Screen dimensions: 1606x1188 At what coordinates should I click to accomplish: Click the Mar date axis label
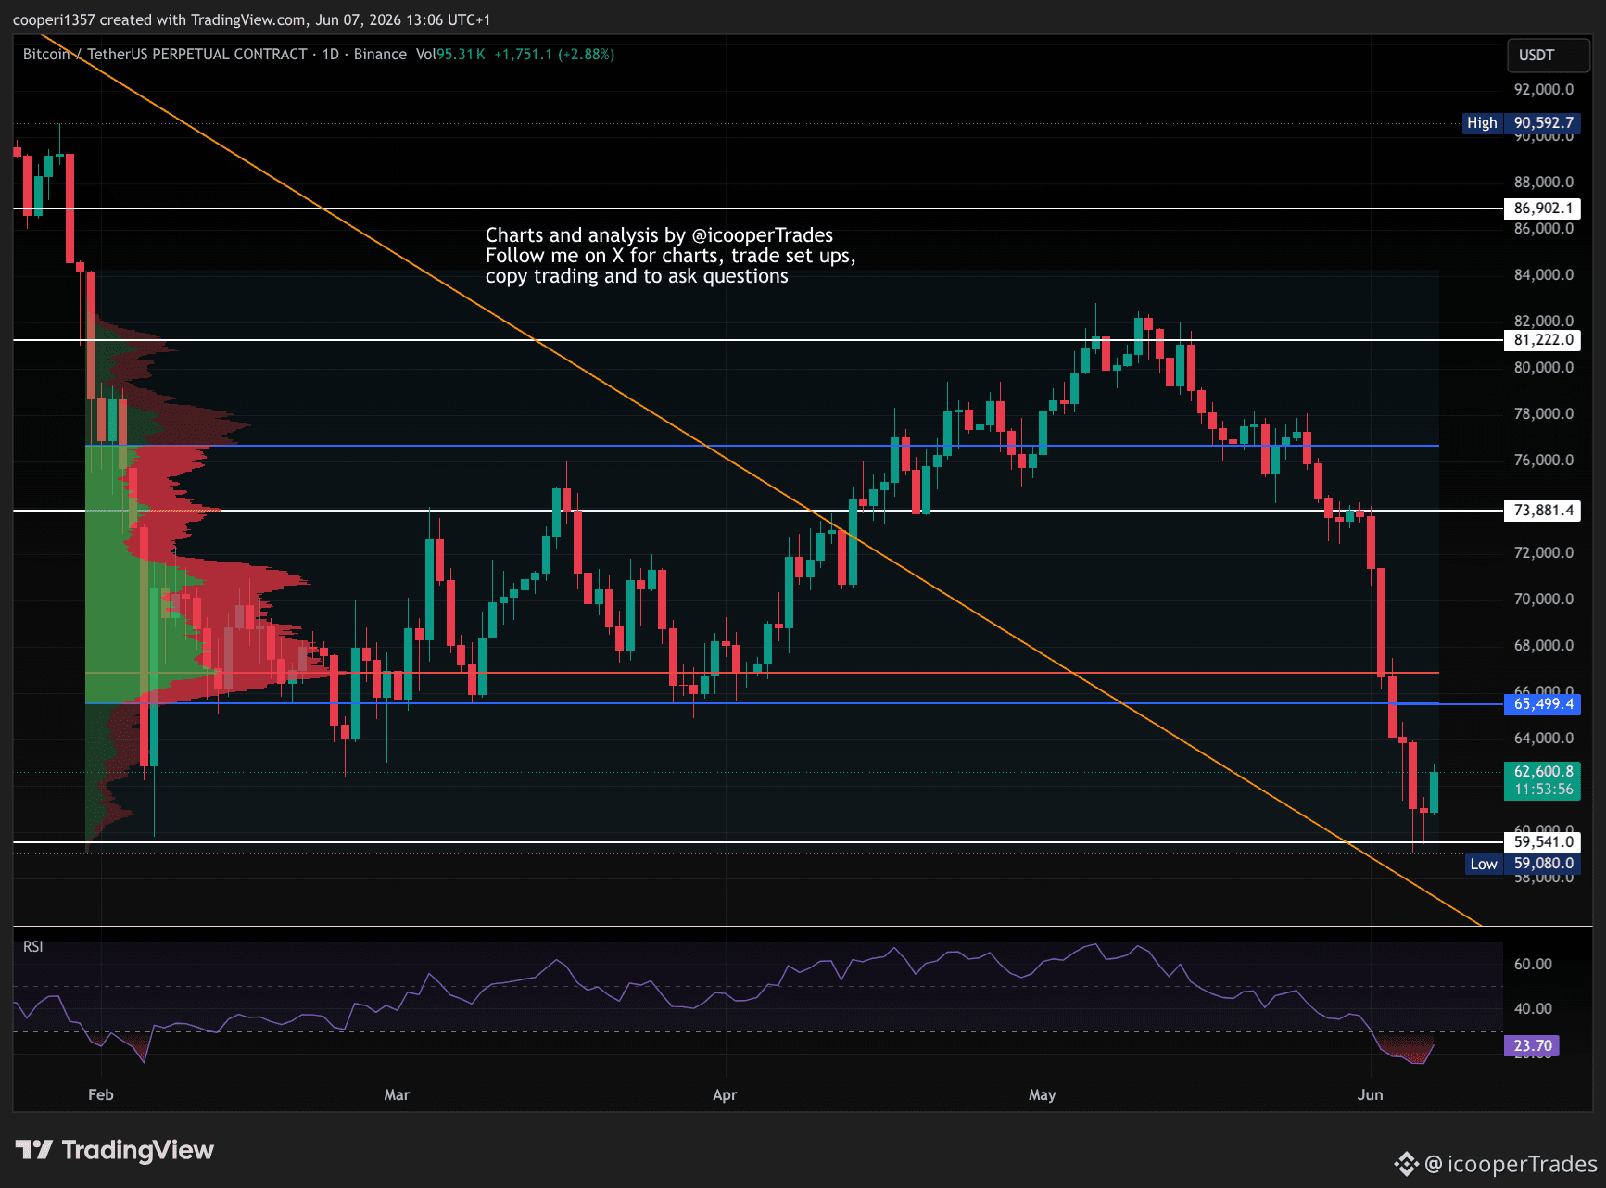coord(397,1095)
